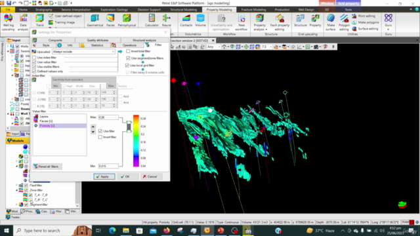Open Microsoft Edge from the taskbar
The height and width of the screenshot is (236, 420).
112,230
